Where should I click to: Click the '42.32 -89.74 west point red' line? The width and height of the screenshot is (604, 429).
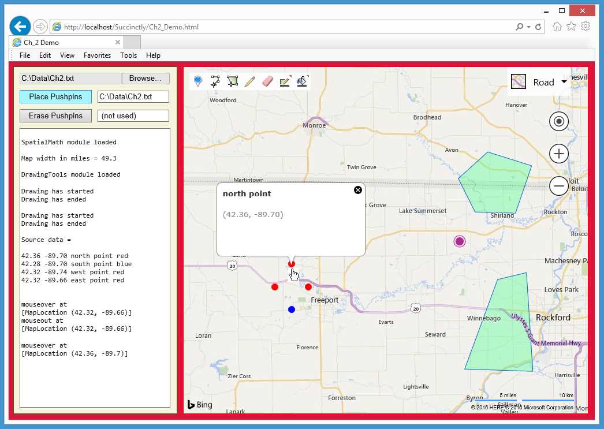point(72,272)
